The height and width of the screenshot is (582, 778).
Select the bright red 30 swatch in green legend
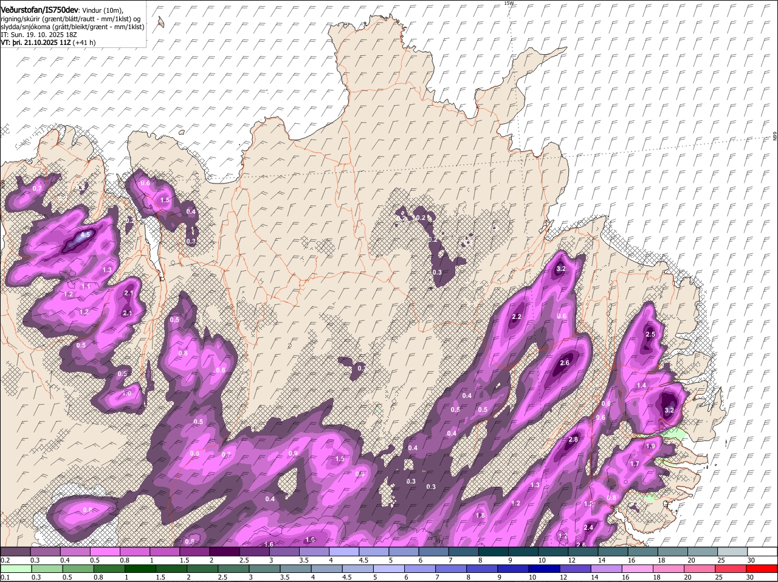(762, 569)
